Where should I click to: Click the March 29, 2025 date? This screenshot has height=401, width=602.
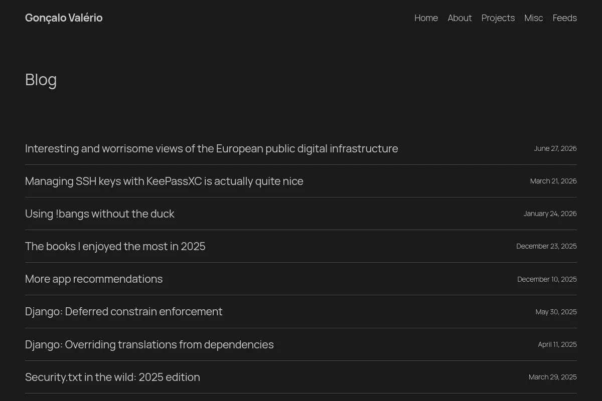tap(553, 377)
